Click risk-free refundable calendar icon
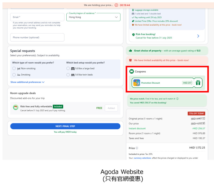Viewport: 214px width, 186px height. 16,107
